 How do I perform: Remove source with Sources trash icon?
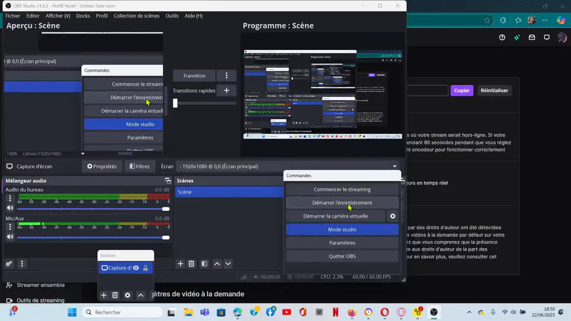pos(115,295)
